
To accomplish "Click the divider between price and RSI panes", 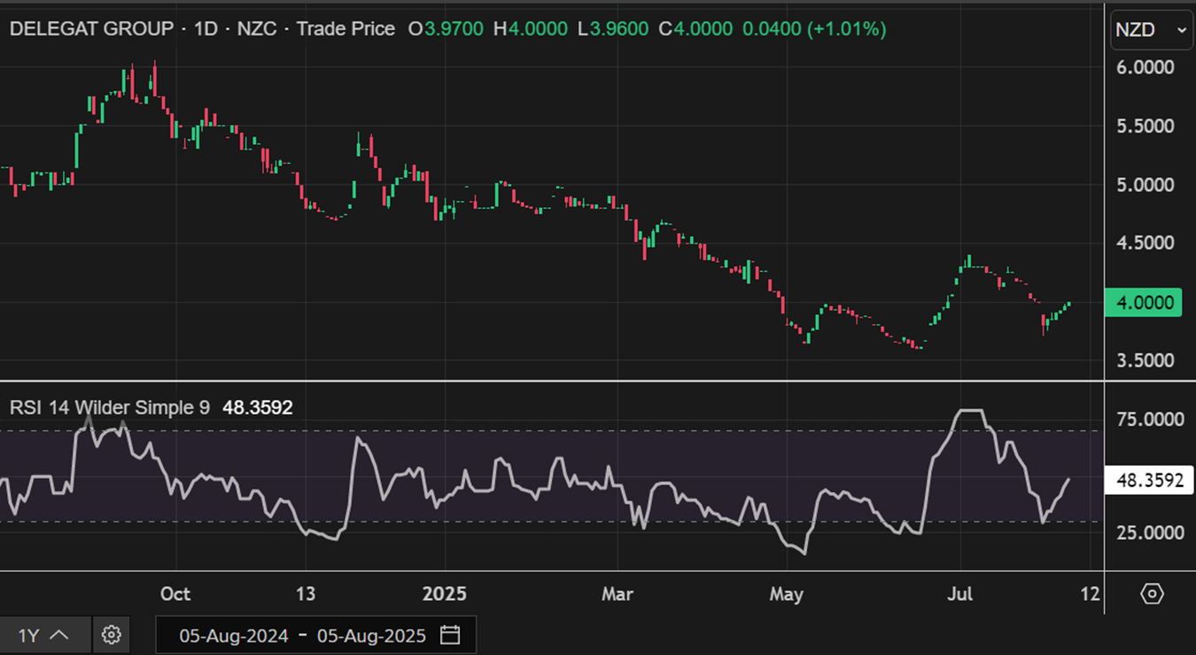I will 552,381.
